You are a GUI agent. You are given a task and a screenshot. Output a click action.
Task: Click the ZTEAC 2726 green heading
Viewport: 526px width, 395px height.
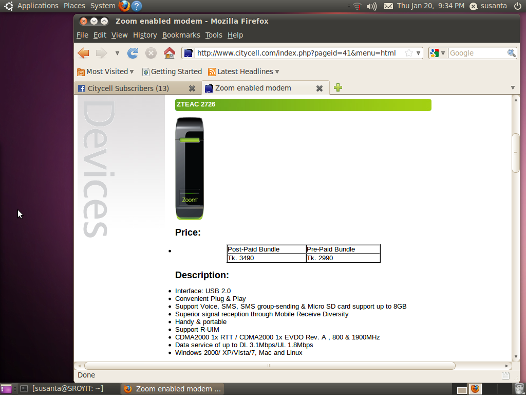[303, 104]
